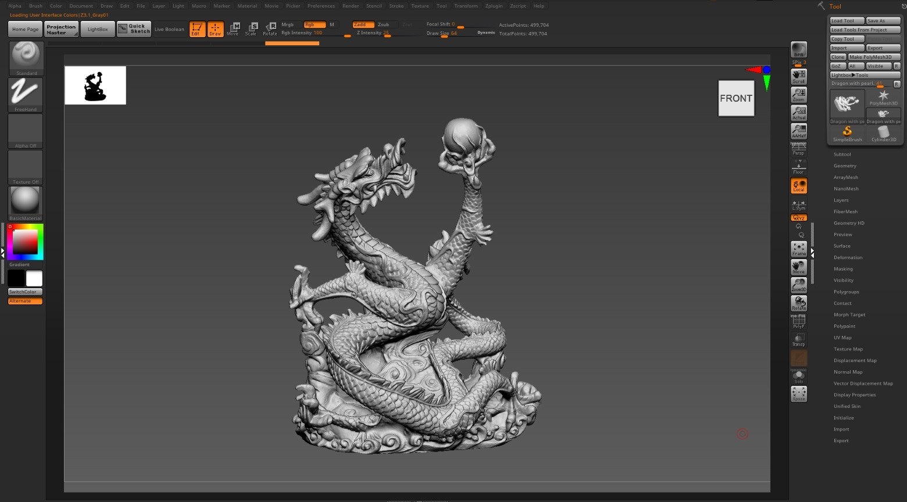Click the Frame view icon
Viewport: 907px width, 502px height.
(x=798, y=249)
